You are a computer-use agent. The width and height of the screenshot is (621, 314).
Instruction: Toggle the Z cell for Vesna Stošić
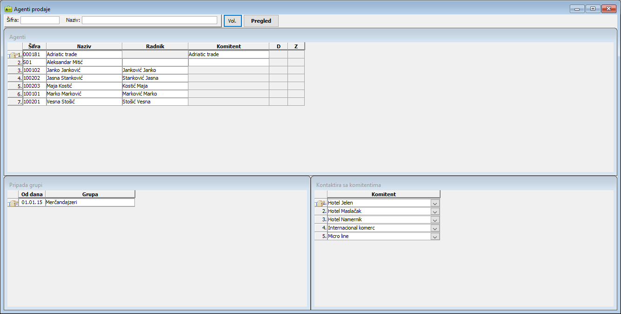click(x=296, y=102)
